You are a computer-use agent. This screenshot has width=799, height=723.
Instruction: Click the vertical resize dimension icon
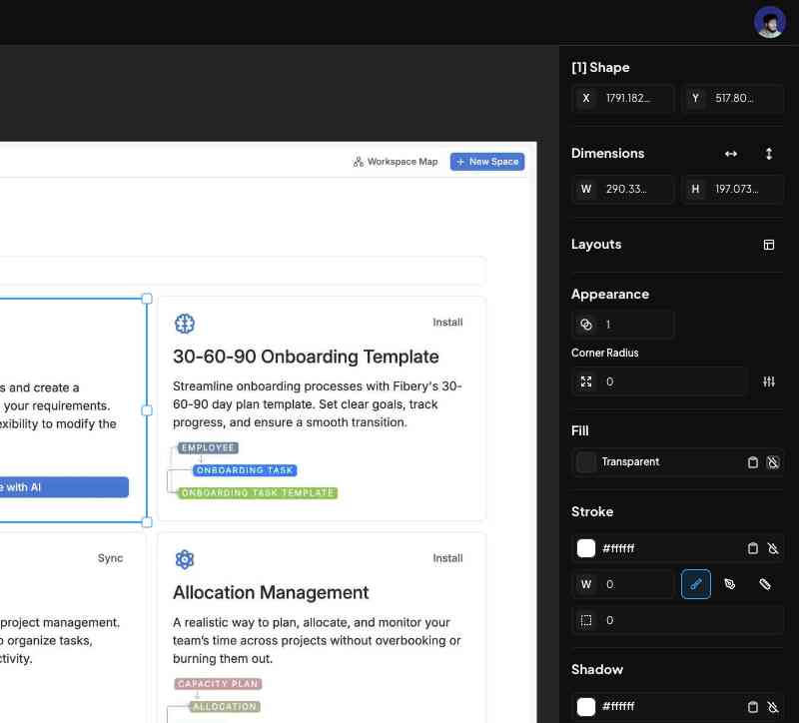click(x=769, y=154)
